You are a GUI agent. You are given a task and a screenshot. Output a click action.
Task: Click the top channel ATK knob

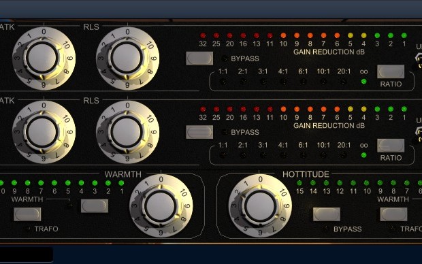coord(42,58)
